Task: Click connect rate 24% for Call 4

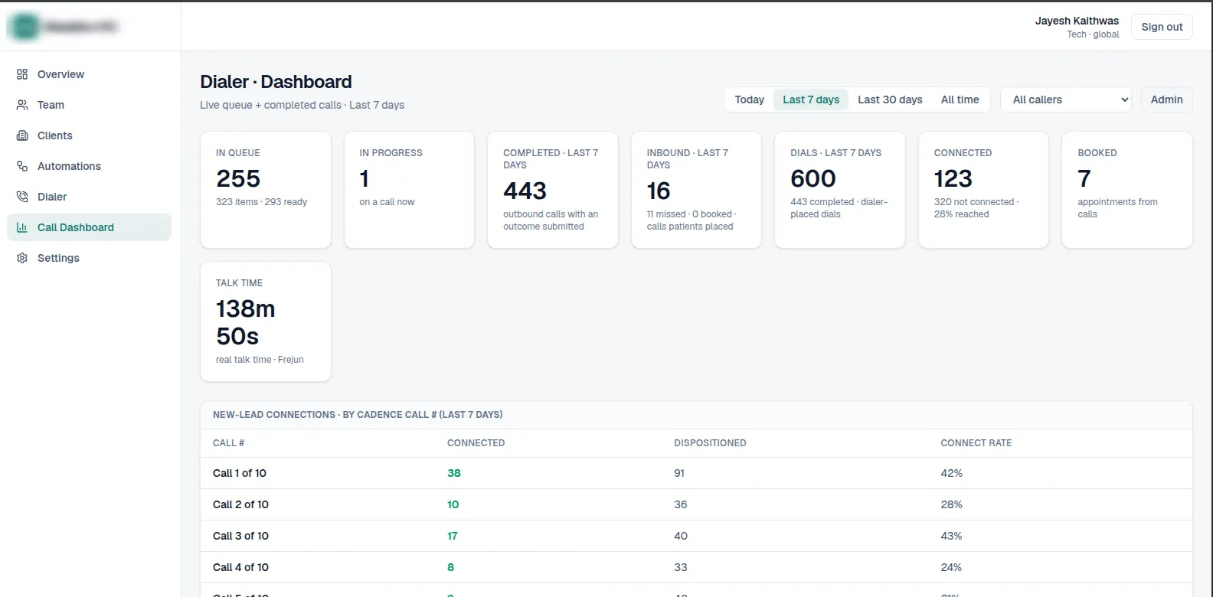Action: click(x=951, y=567)
